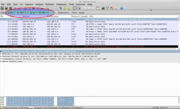Sort by No. column header

(x=4, y=16)
